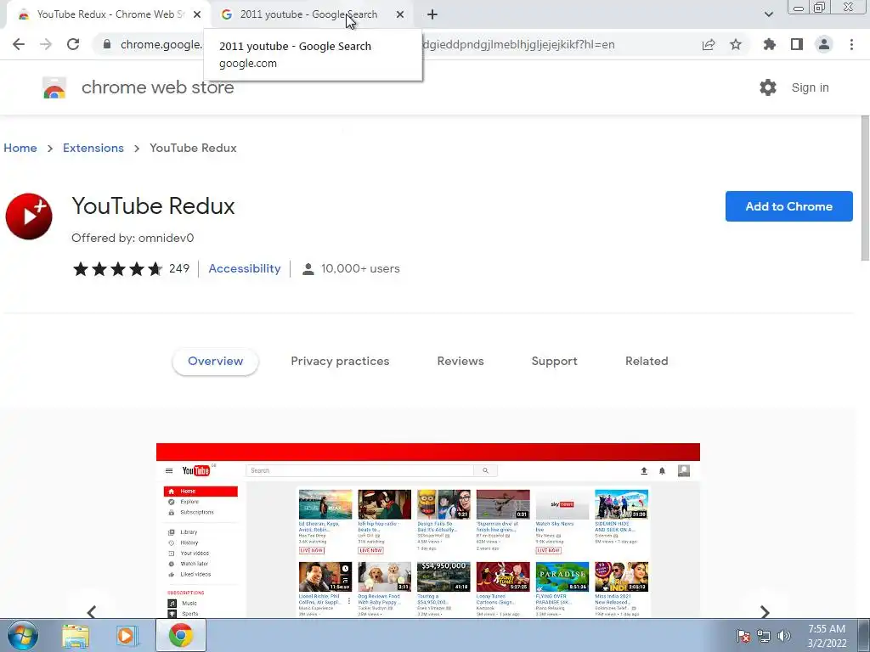Go to Home breadcrumb link
Image resolution: width=870 pixels, height=652 pixels.
[20, 148]
